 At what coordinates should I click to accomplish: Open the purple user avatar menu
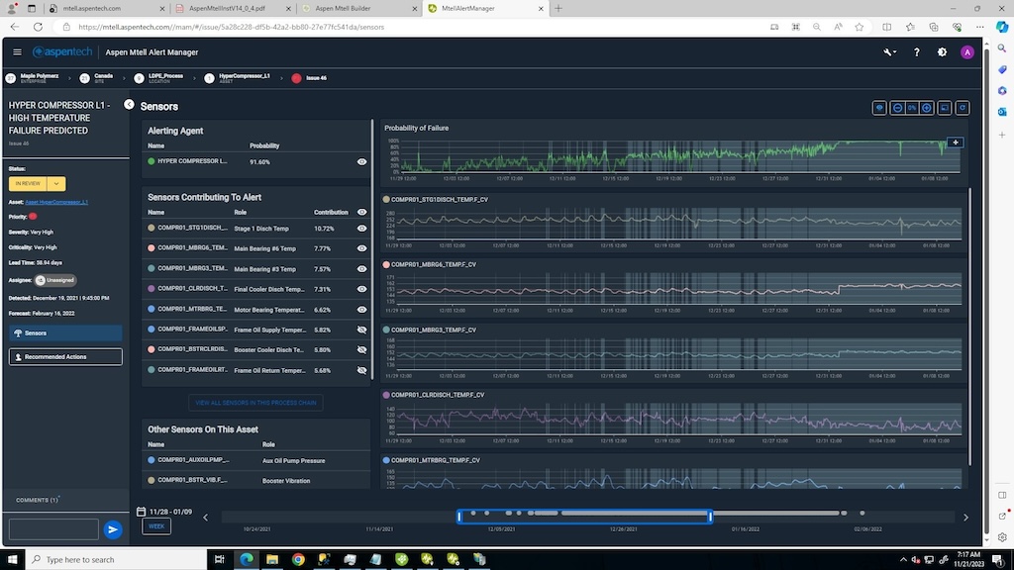pos(966,52)
